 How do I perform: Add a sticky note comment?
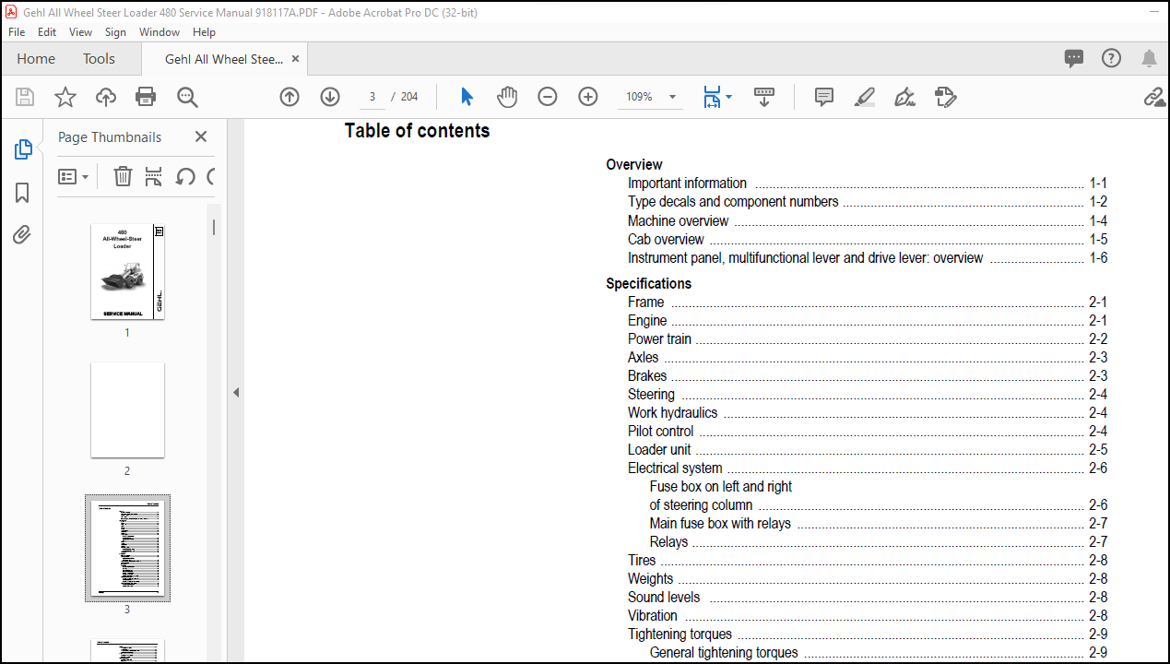(x=824, y=97)
